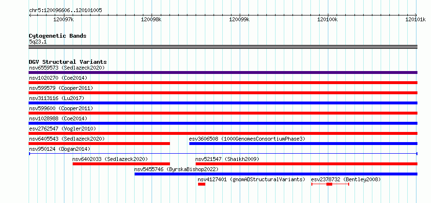Select the red nsv521547 variant bar
Screen dimensions: 431x203
tap(307, 164)
